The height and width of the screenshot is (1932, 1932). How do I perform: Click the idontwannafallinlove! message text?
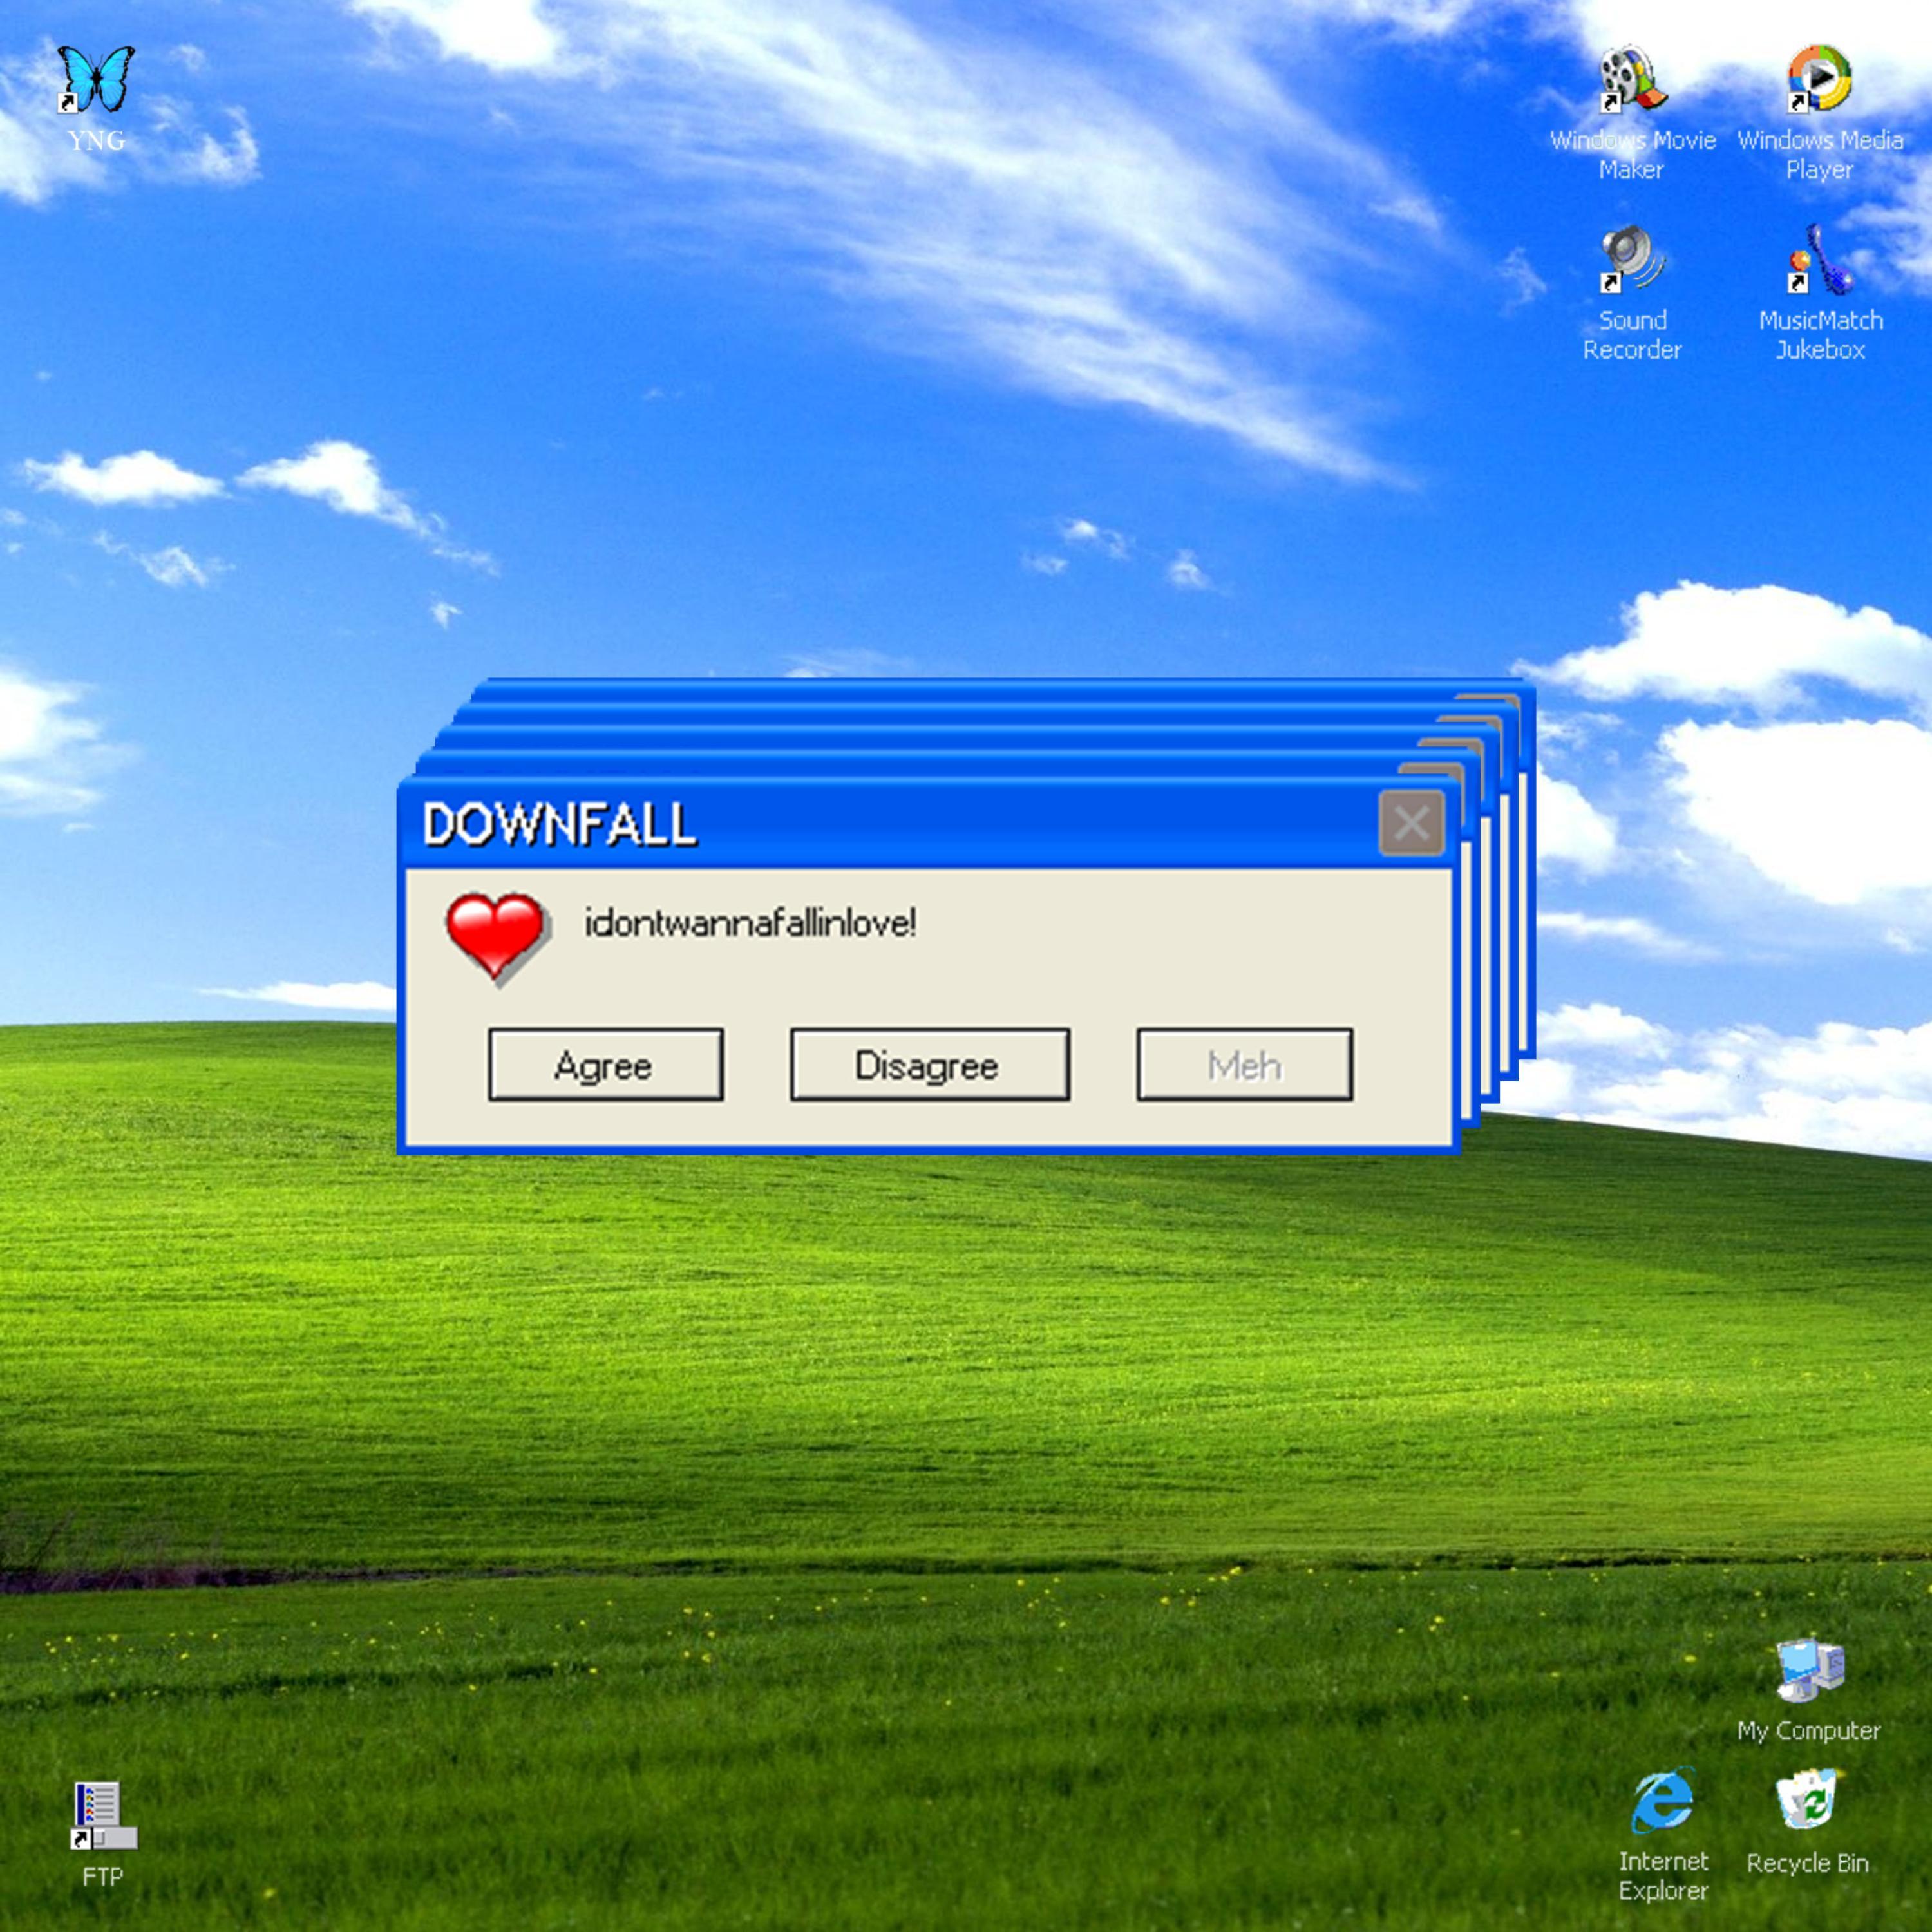tap(750, 923)
